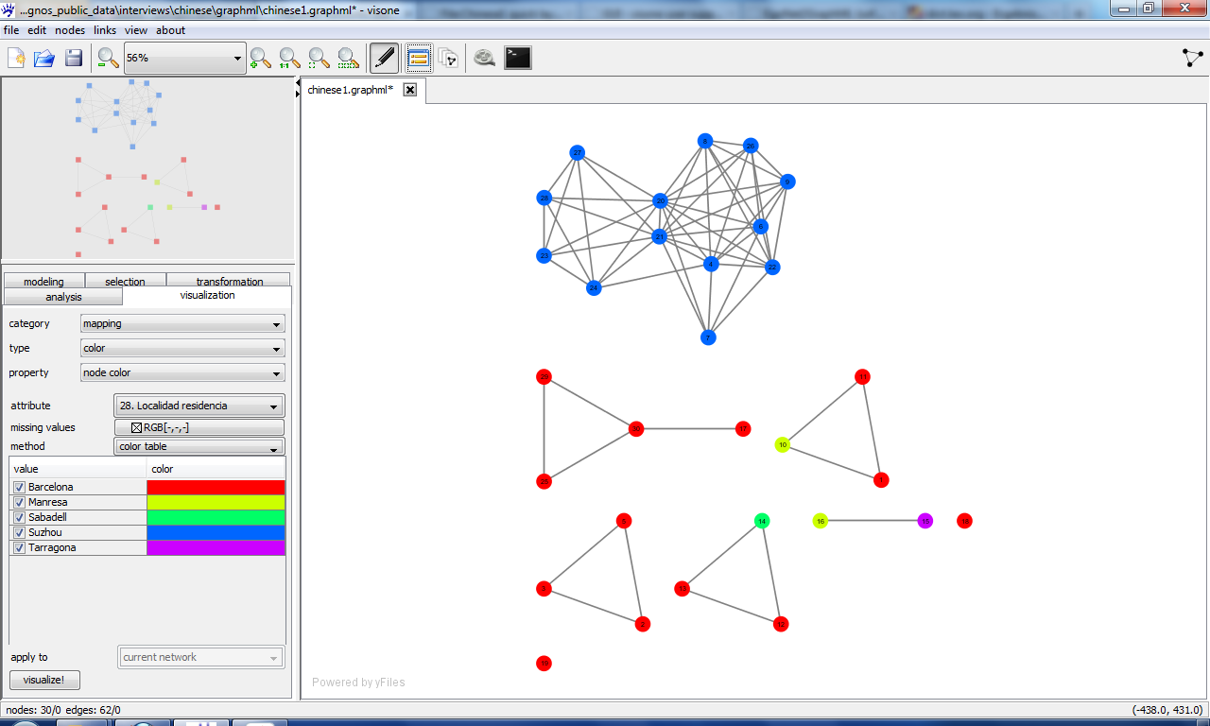Open the view menu
Image resolution: width=1210 pixels, height=726 pixels.
[136, 30]
